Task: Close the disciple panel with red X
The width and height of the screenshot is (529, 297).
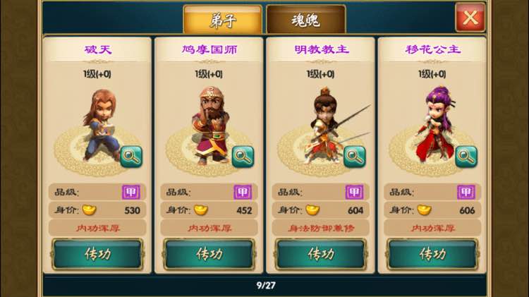Action: pyautogui.click(x=470, y=17)
